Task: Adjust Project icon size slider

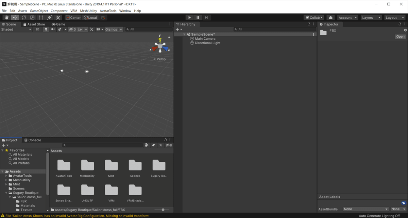Action: coord(163,210)
